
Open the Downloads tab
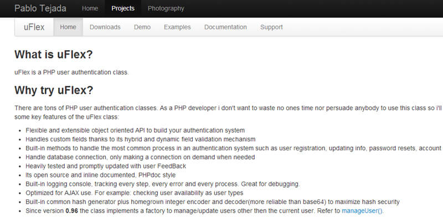(105, 27)
